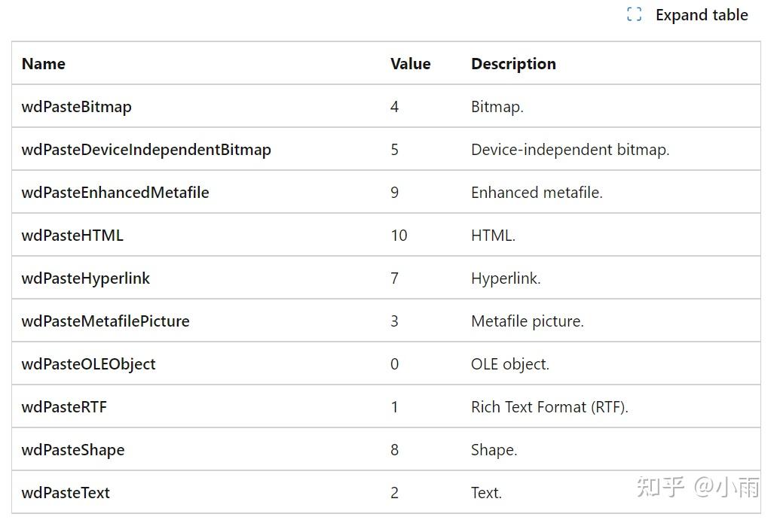
Task: Select wdPasteEnhancedMetafile in the table
Action: (115, 193)
